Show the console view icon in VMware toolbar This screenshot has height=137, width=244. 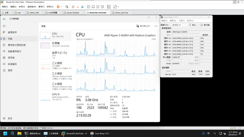click(x=109, y=7)
